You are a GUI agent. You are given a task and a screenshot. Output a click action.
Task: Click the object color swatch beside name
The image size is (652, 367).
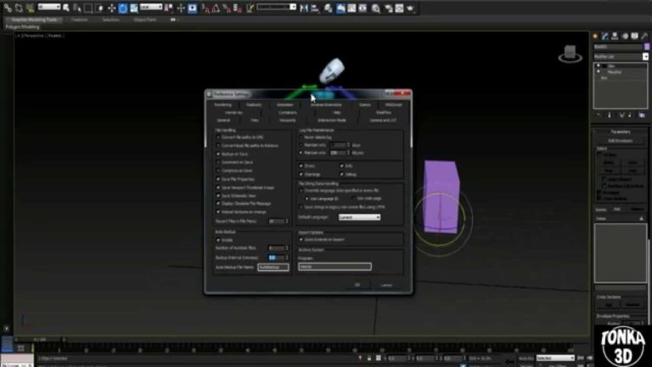click(x=647, y=47)
